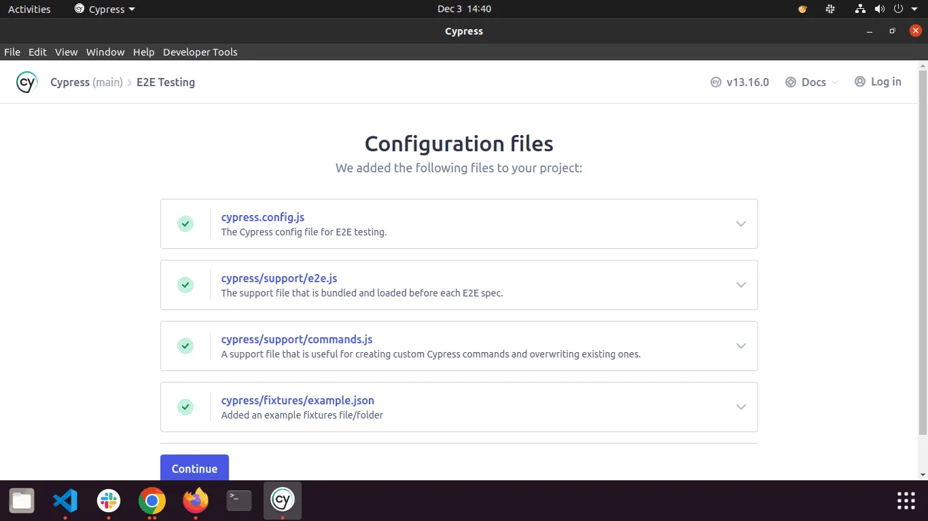Viewport: 928px width, 521px height.
Task: Click the Dec 3 14:40 clock
Action: tap(464, 9)
